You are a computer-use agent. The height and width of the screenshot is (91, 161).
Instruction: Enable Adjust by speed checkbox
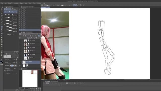click(x=6, y=71)
